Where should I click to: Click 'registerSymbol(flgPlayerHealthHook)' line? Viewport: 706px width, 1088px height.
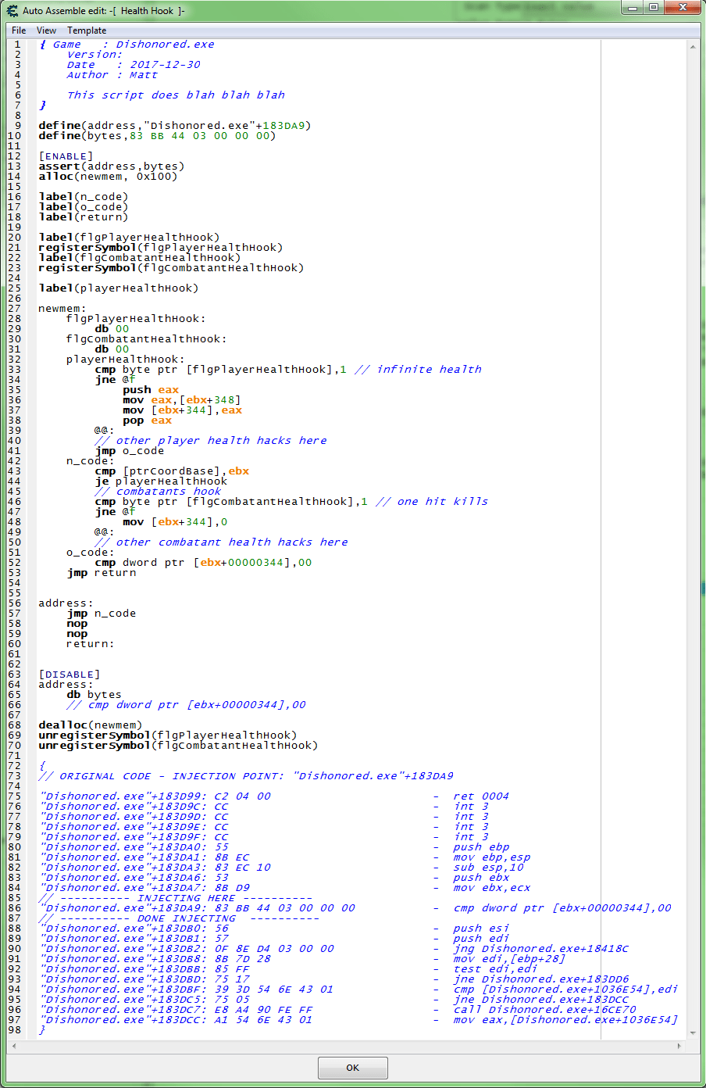[161, 248]
